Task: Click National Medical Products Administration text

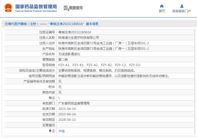Action: [36, 11]
